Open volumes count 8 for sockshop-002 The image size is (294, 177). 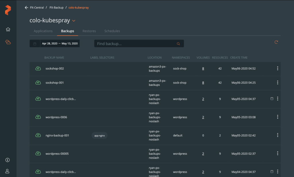tap(203, 69)
